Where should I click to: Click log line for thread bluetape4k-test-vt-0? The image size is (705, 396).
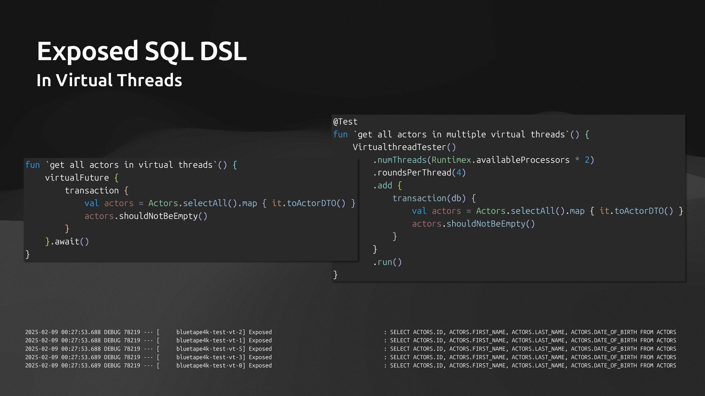pos(210,366)
